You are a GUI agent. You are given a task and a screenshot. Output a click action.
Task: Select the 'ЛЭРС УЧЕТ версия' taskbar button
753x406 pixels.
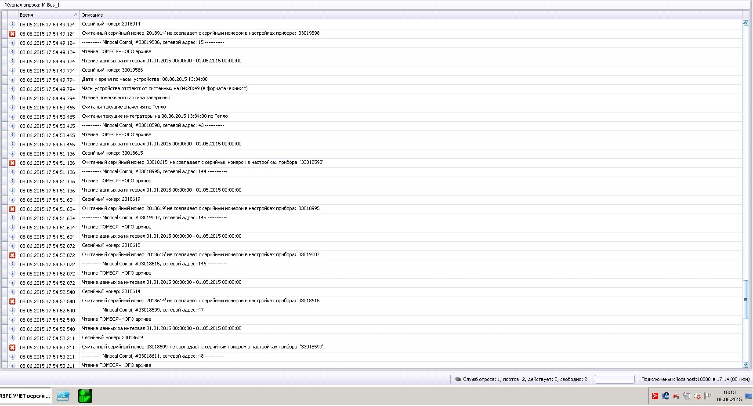coord(24,396)
